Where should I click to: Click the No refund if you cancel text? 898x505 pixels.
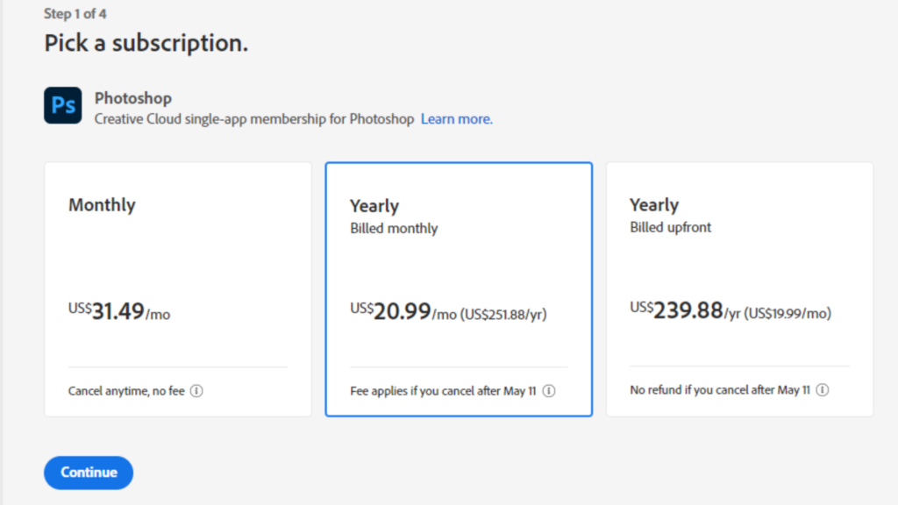click(x=720, y=390)
